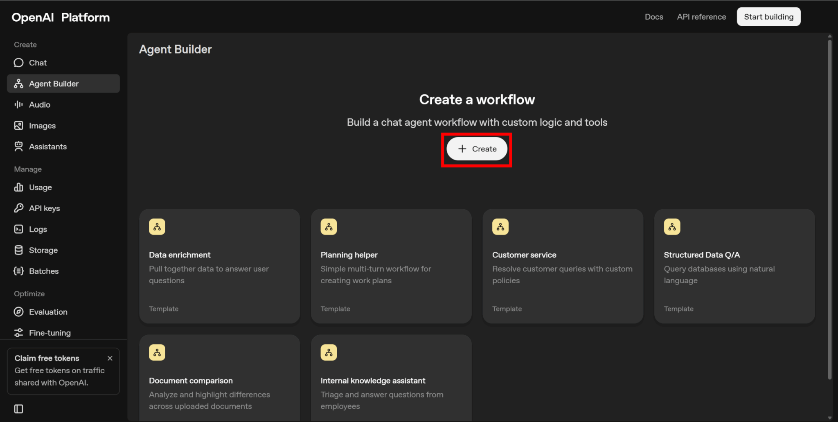This screenshot has height=422, width=838.
Task: Click the Fine-tuning sliders icon
Action: [x=18, y=333]
